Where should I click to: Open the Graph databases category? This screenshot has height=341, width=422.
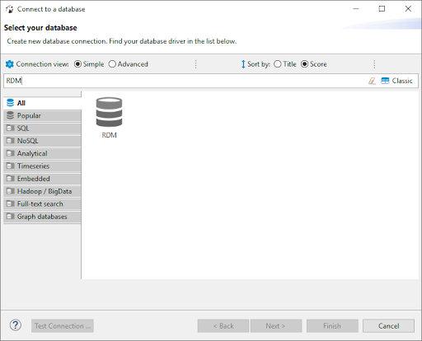click(42, 217)
